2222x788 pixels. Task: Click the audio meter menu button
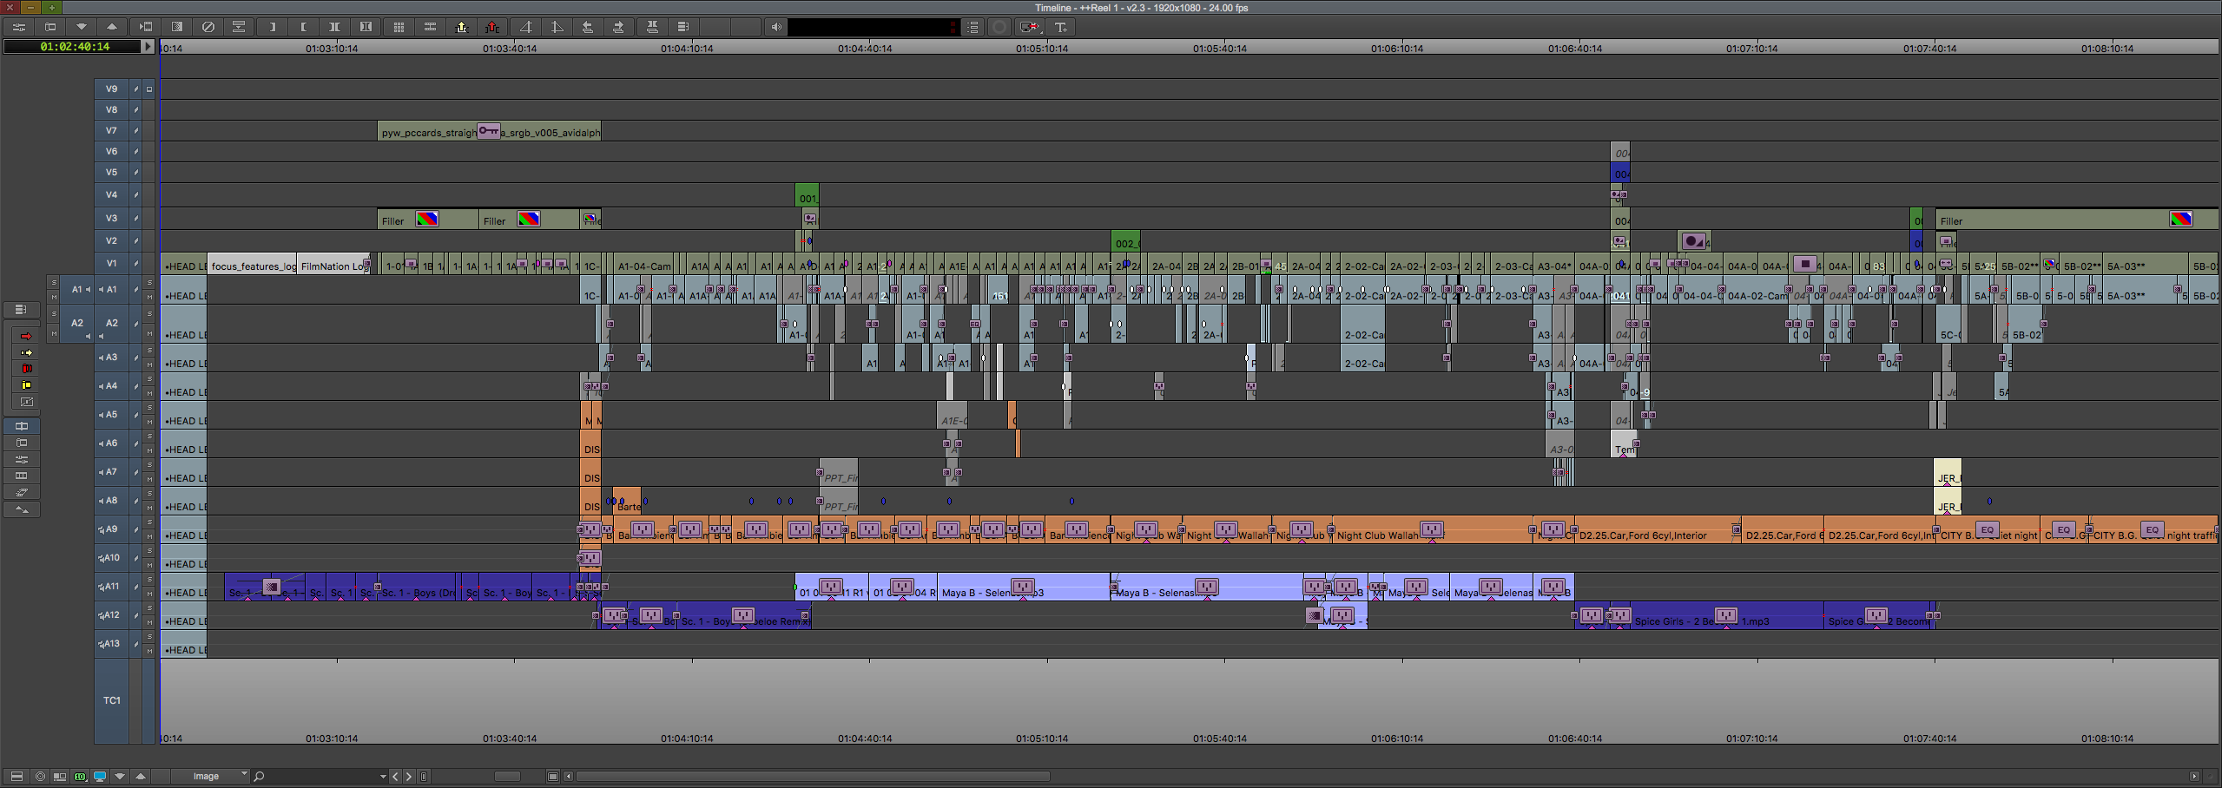(973, 27)
